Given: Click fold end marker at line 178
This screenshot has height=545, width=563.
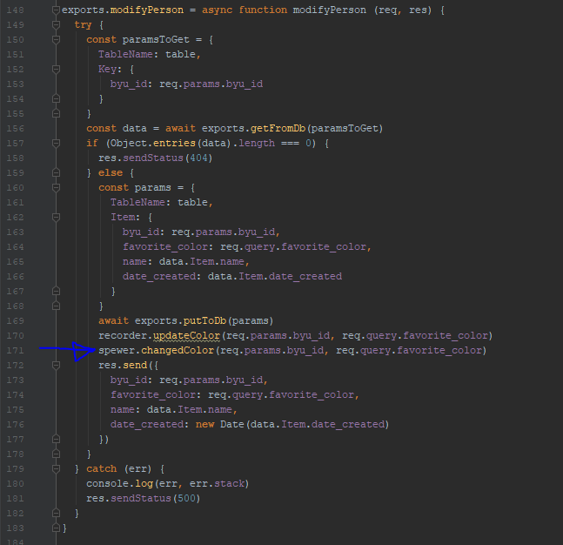Looking at the screenshot, I should click(56, 454).
